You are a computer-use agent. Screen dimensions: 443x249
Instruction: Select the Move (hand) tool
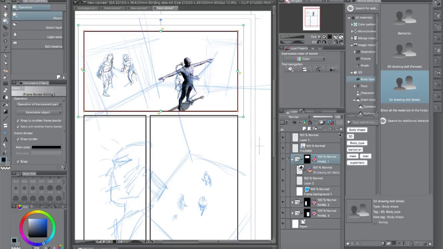click(5, 15)
